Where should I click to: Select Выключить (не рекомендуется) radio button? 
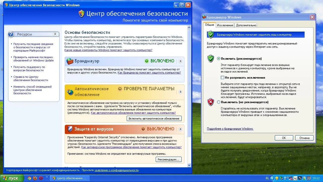pyautogui.click(x=219, y=102)
